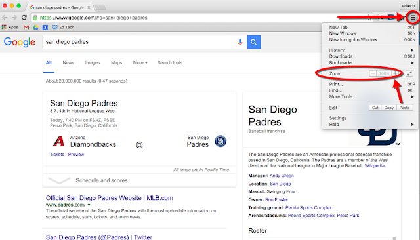Expand the Bookmarks submenu

371,62
